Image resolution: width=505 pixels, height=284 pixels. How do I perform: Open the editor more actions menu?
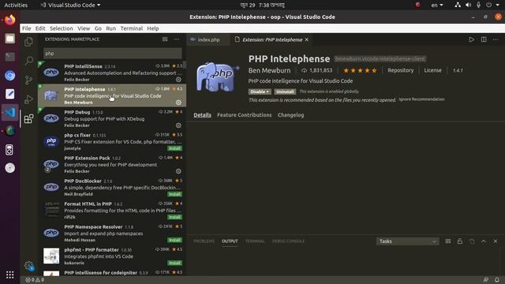pyautogui.click(x=496, y=39)
